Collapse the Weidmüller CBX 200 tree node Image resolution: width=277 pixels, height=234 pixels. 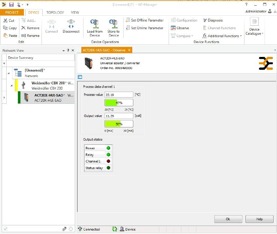click(x=11, y=85)
